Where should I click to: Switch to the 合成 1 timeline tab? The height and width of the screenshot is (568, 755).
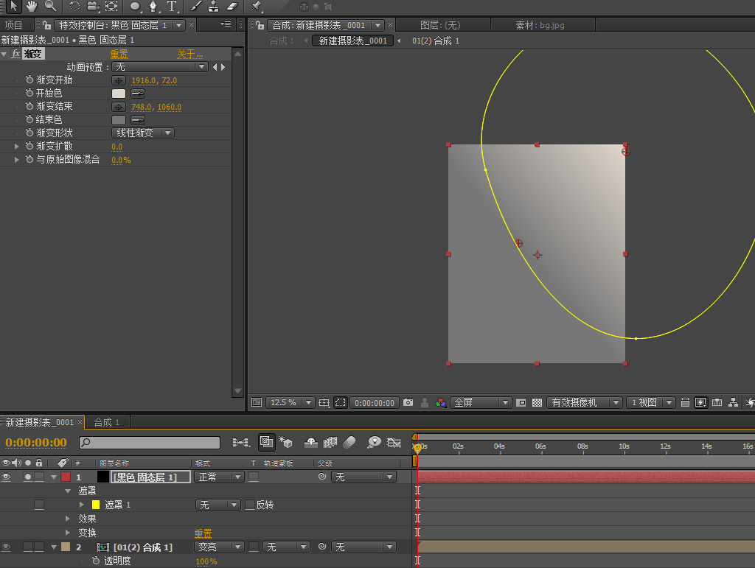click(106, 422)
